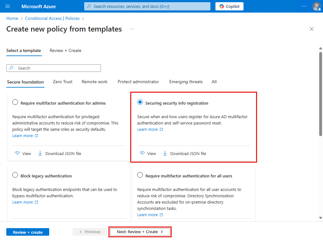Click the scrollbar up arrow
This screenshot has width=323, height=242.
click(x=320, y=49)
